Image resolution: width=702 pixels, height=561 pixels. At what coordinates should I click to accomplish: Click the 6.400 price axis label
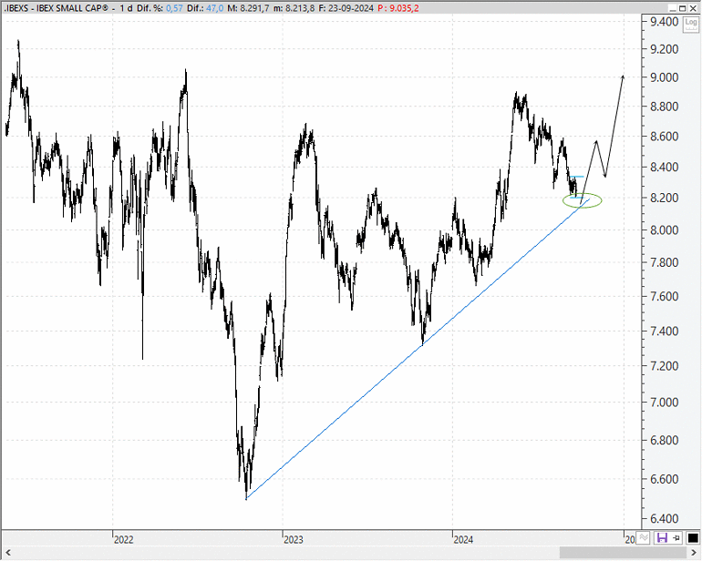[x=665, y=519]
